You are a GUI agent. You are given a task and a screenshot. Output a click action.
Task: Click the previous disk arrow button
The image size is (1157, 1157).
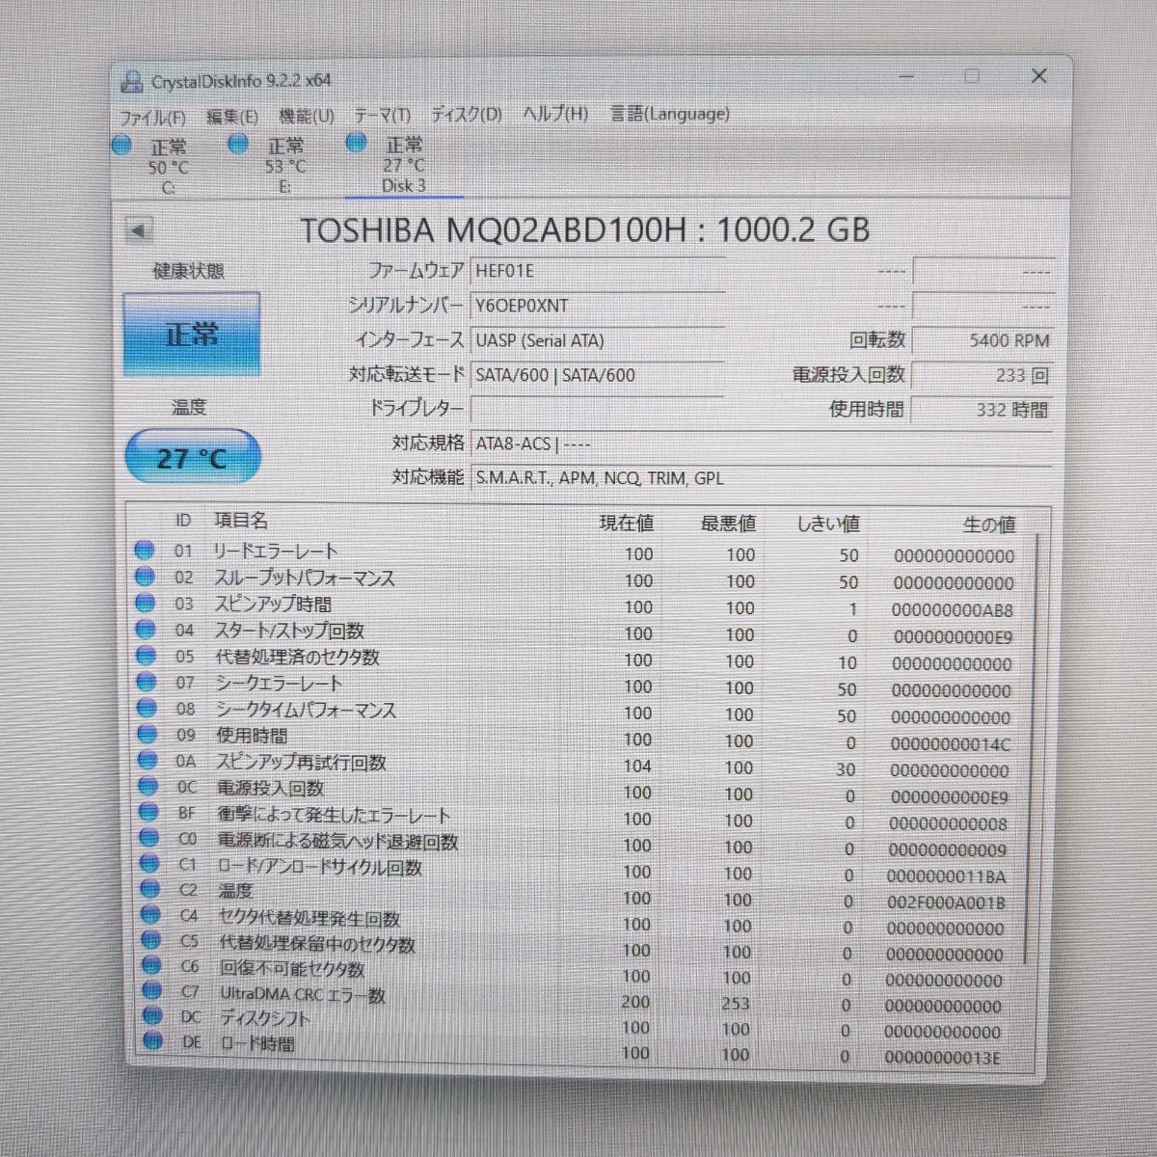point(139,230)
